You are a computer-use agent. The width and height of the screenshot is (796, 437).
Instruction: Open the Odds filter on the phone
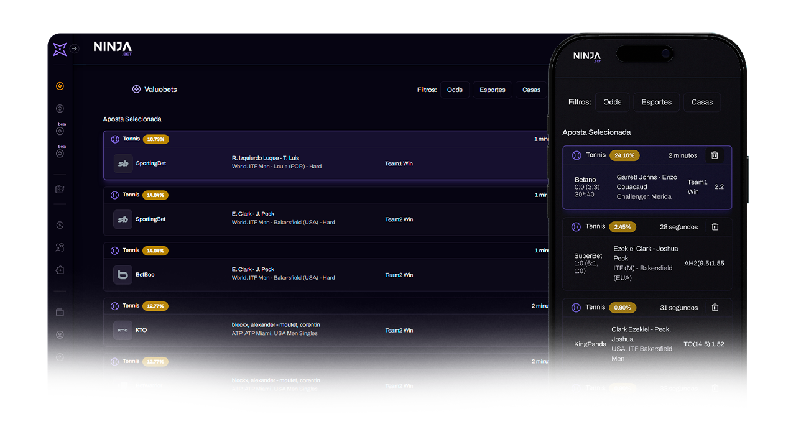(613, 102)
